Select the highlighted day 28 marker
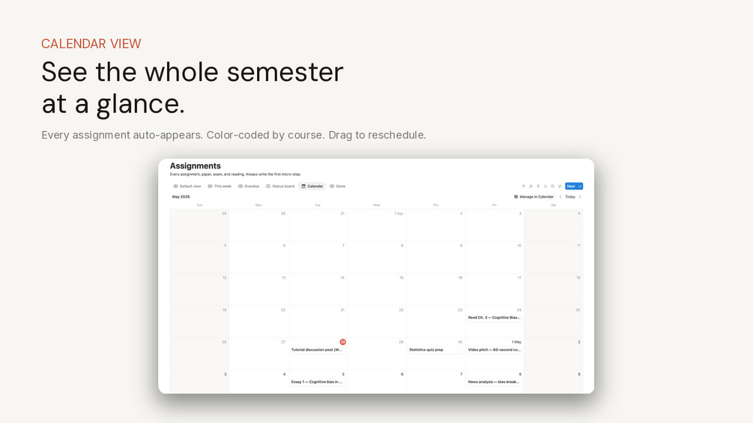Image resolution: width=753 pixels, height=423 pixels. pyautogui.click(x=342, y=342)
